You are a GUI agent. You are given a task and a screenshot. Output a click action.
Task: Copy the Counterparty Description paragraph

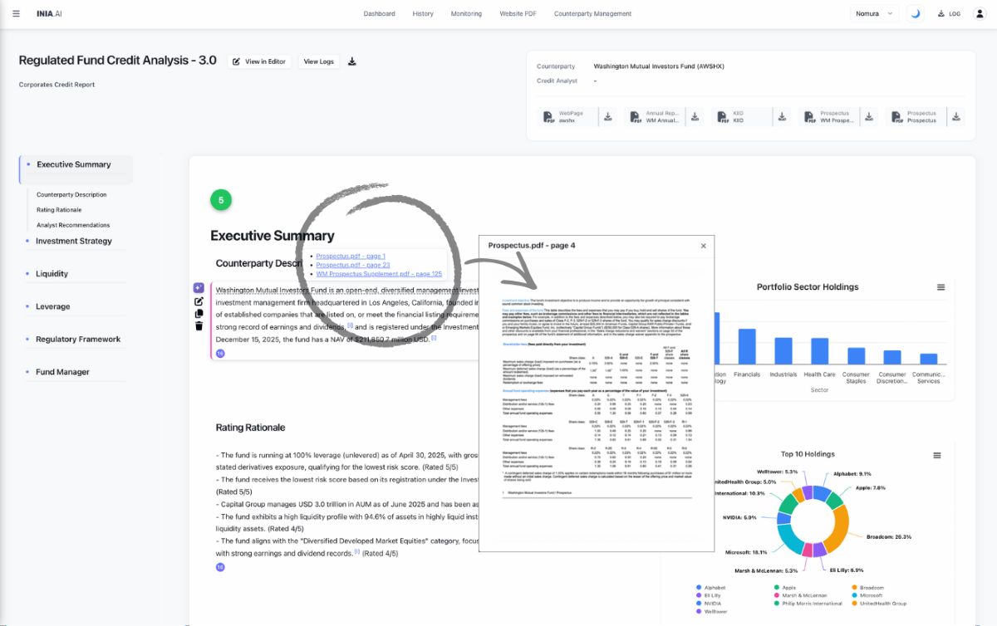pos(199,313)
